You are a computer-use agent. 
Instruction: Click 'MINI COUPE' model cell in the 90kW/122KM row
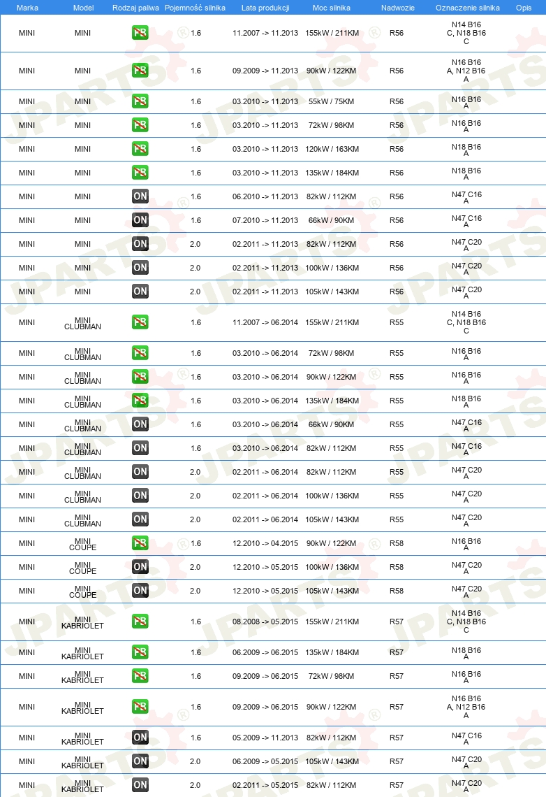coord(82,545)
